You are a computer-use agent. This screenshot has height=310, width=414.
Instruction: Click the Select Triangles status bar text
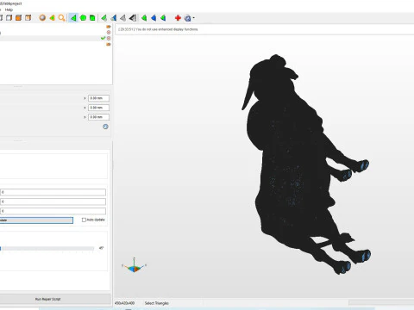click(156, 303)
